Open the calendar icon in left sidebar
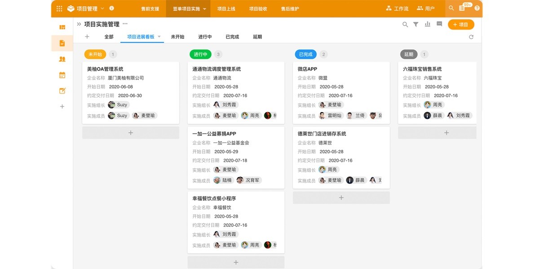Image resolution: width=539 pixels, height=269 pixels. (62, 75)
